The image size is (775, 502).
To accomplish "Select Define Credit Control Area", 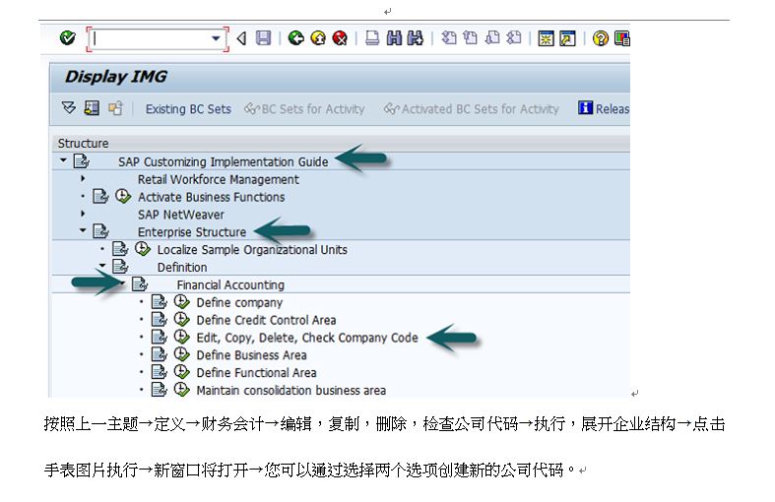I will point(266,320).
